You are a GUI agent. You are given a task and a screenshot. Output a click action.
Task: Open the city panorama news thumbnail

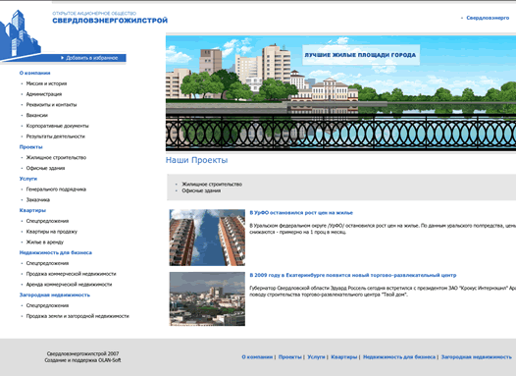tap(207, 298)
